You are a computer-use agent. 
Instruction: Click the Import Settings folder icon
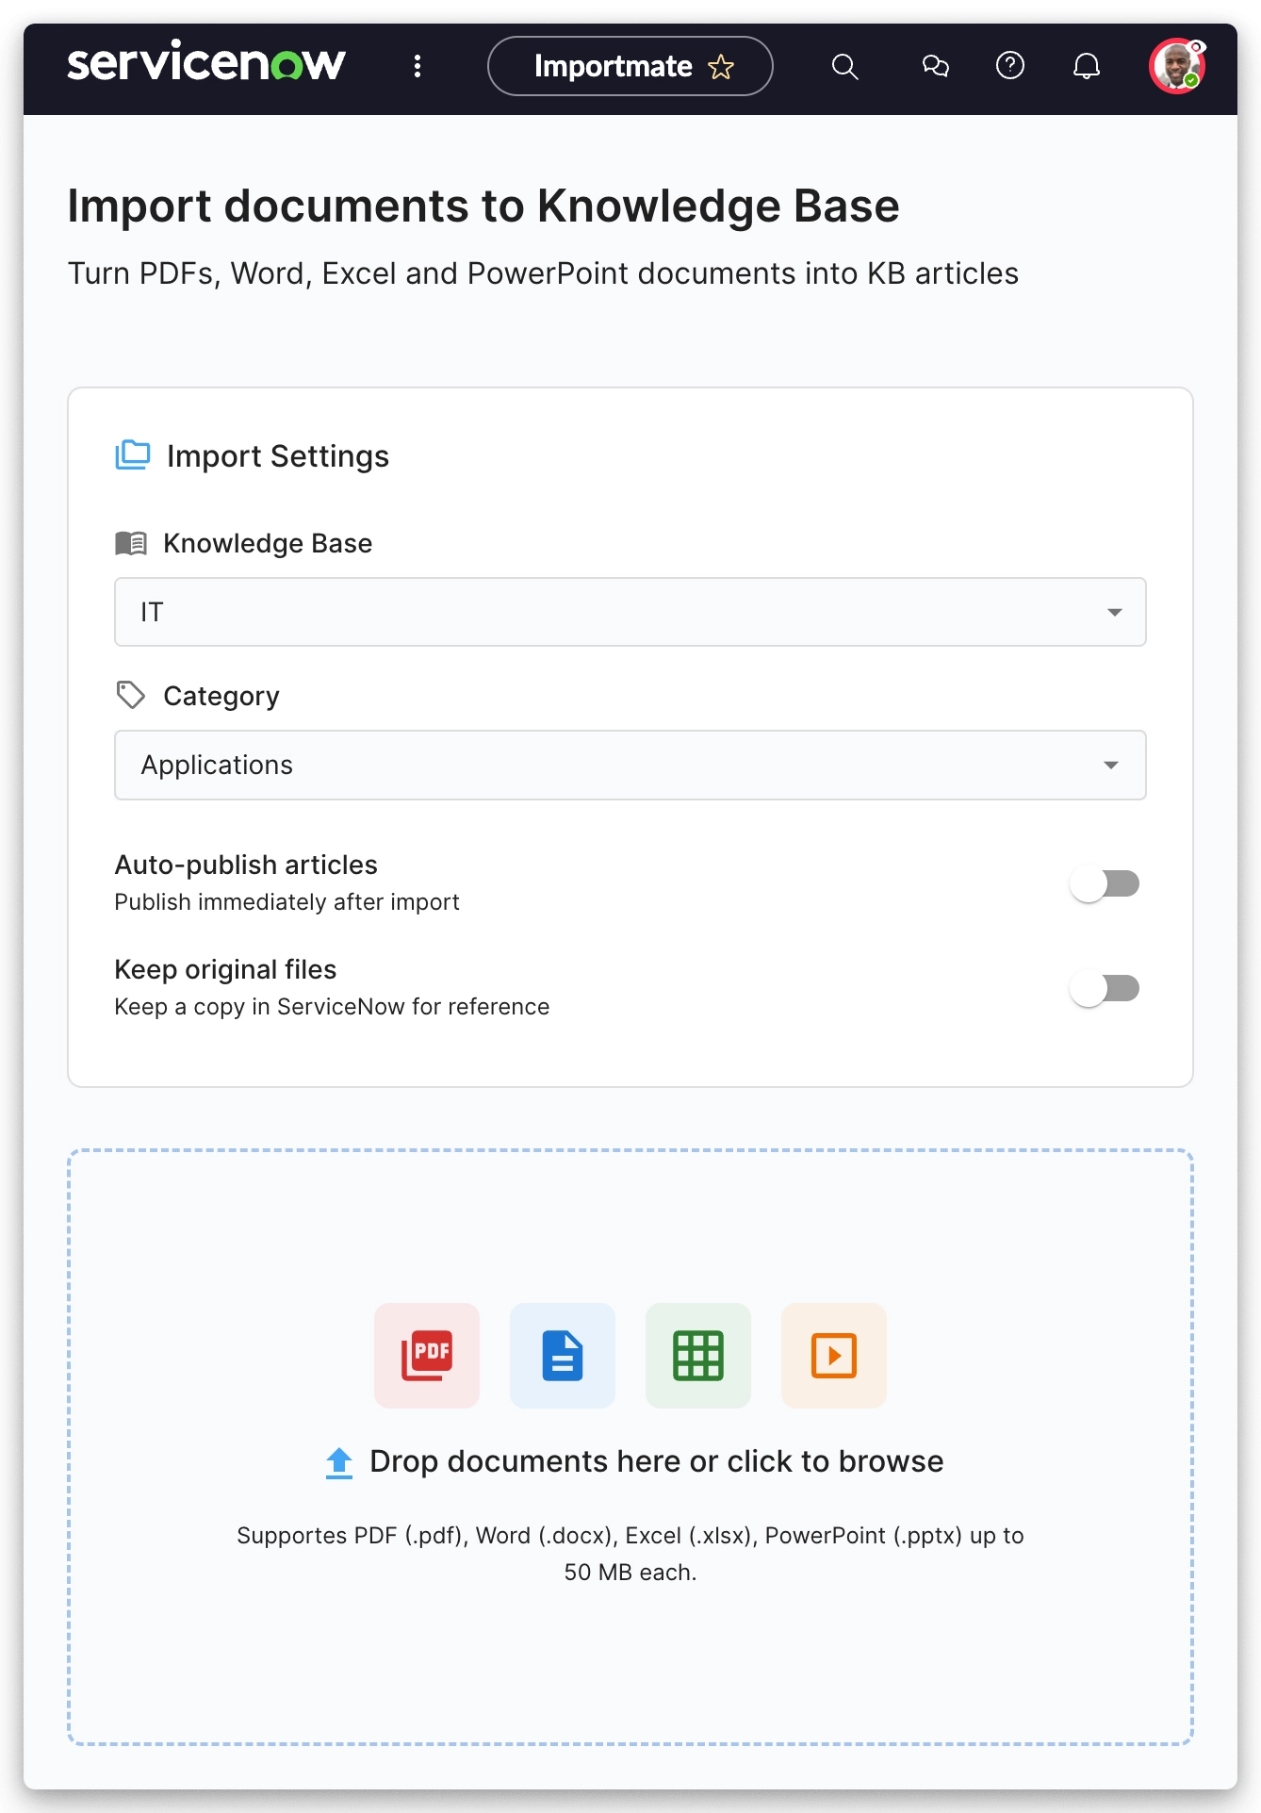point(133,455)
